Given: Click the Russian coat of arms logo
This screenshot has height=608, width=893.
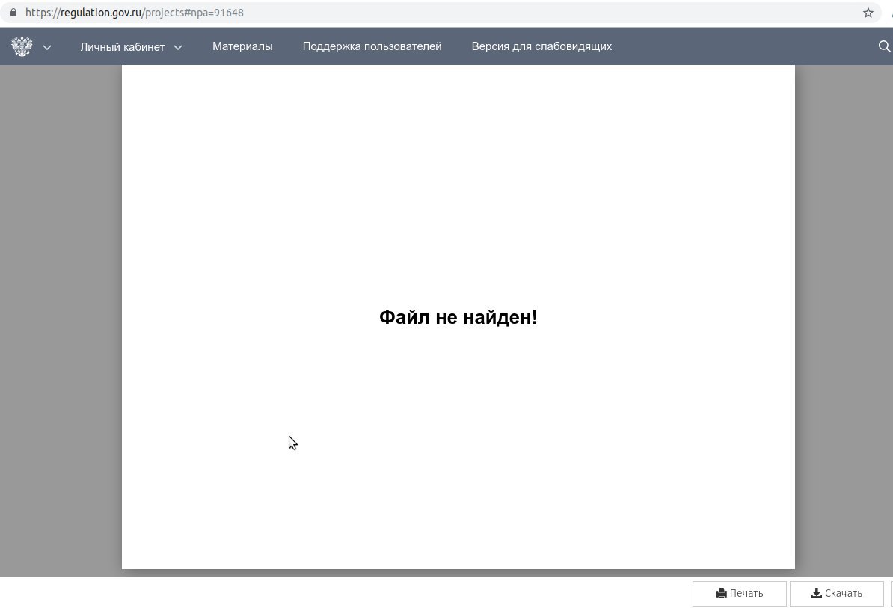Looking at the screenshot, I should 22,46.
